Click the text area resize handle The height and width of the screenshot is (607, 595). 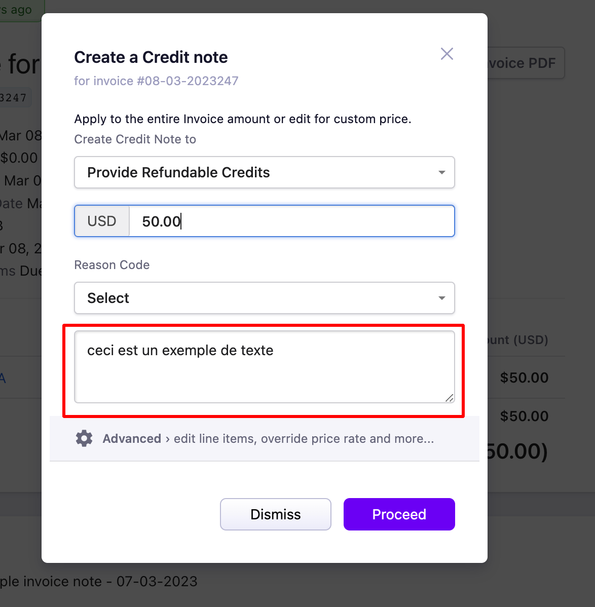tap(449, 398)
